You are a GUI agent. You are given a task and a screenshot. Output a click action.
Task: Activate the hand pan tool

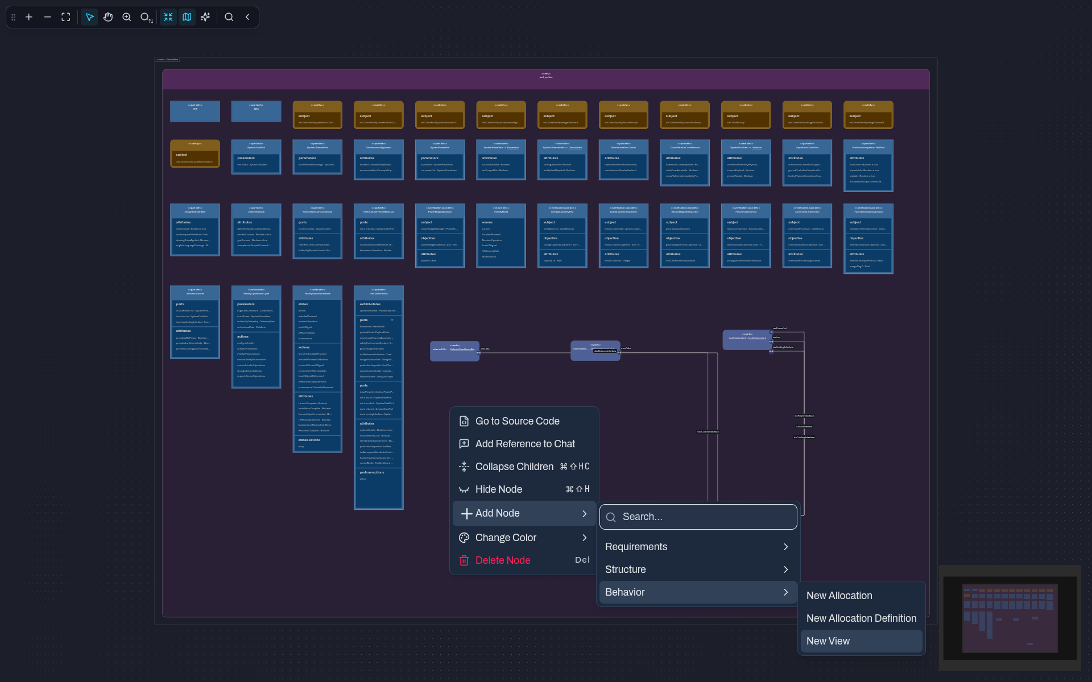point(108,17)
